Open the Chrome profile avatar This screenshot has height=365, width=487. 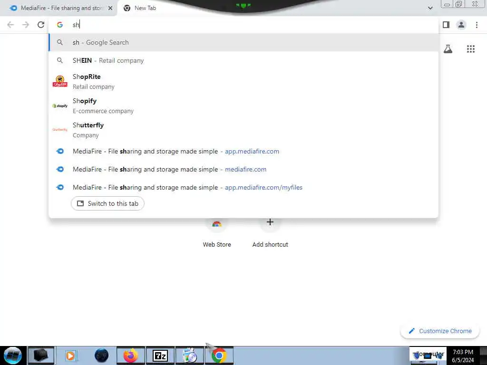pyautogui.click(x=461, y=25)
